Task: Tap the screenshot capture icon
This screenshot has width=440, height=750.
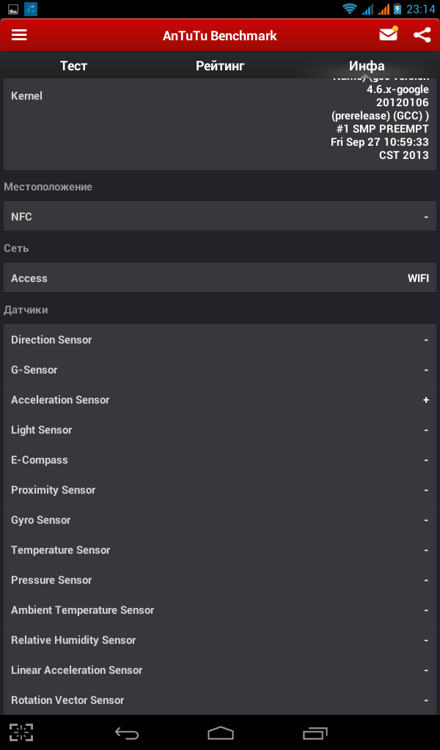Action: coord(21,732)
